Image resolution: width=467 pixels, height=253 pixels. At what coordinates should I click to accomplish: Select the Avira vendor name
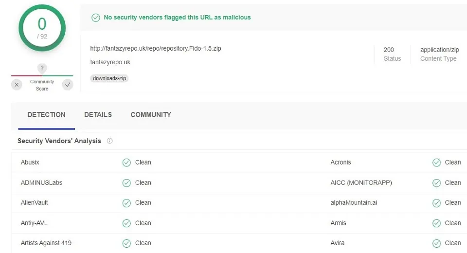(338, 243)
